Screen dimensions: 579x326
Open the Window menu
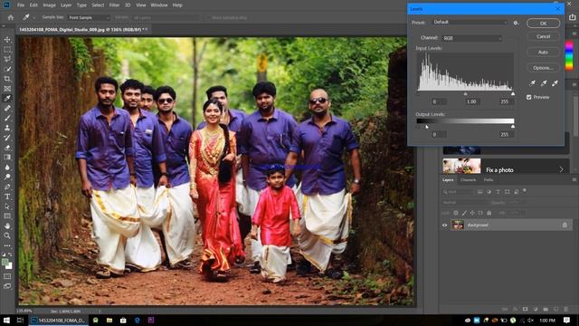click(159, 5)
